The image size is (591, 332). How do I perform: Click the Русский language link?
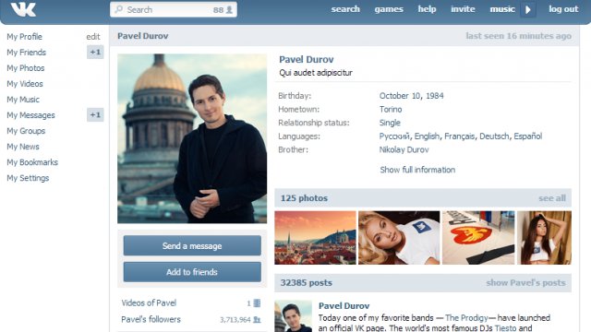tap(394, 136)
